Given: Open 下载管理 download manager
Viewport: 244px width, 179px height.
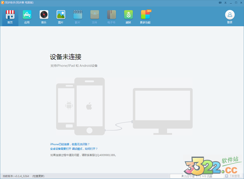Looking at the screenshot, I should pos(233,176).
